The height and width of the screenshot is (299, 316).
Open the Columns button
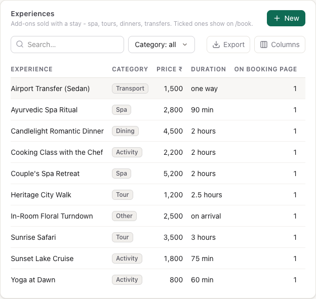tap(280, 45)
